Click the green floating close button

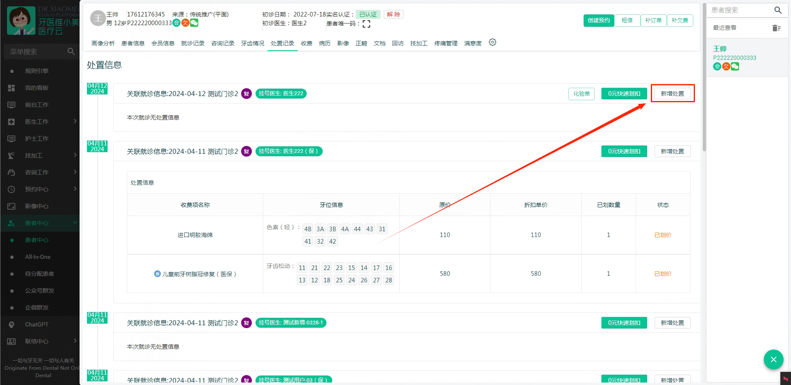(773, 359)
